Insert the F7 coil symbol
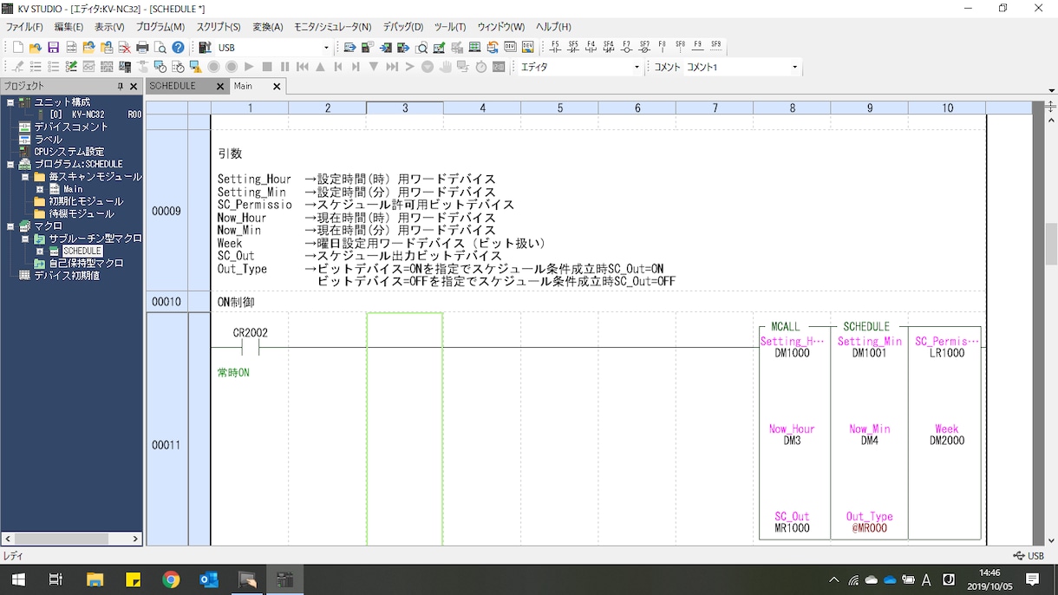The width and height of the screenshot is (1058, 595). pos(626,47)
